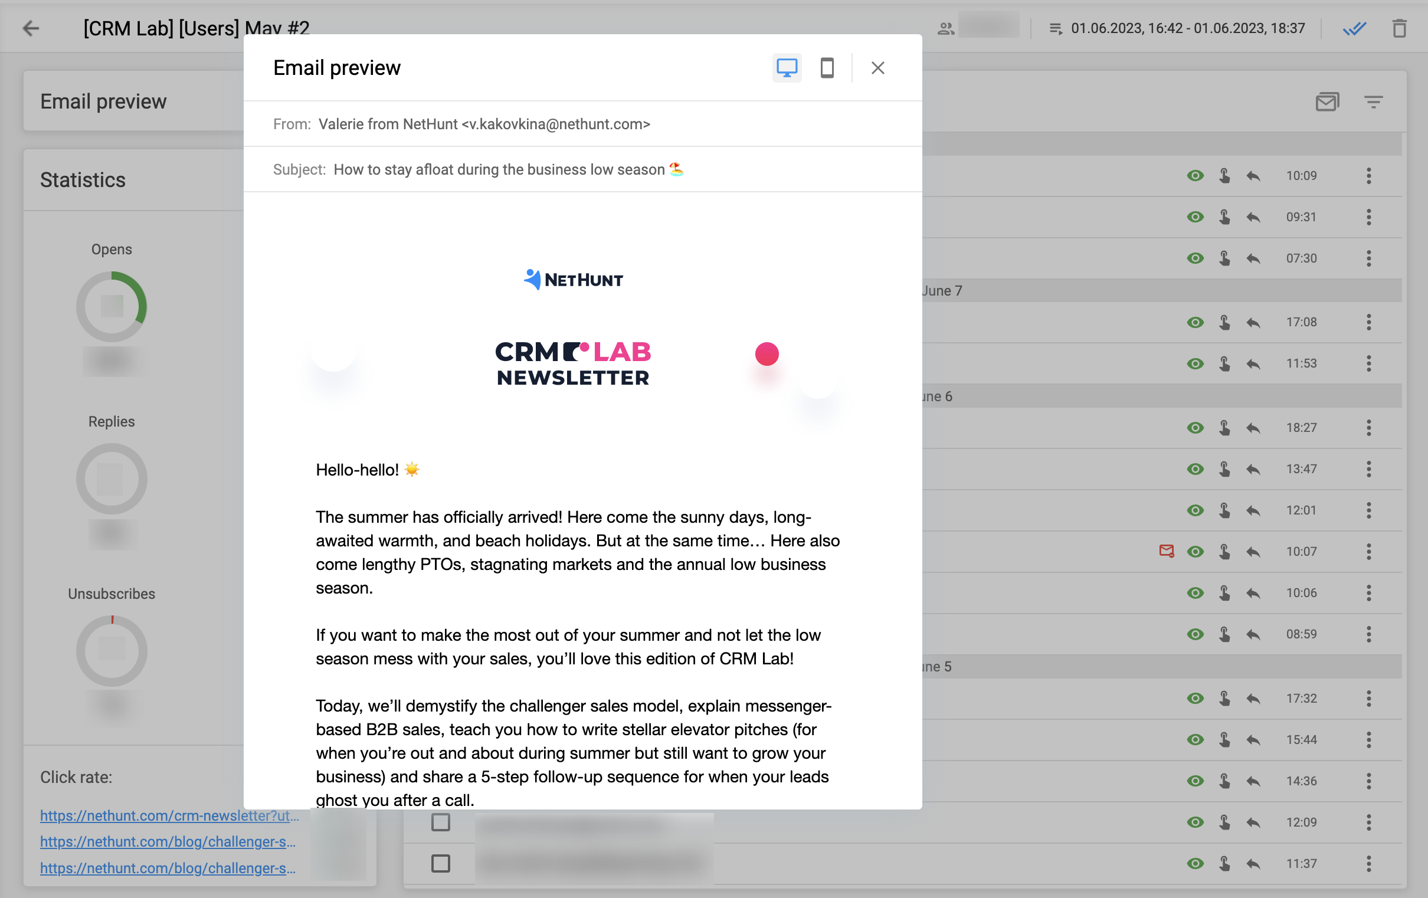The height and width of the screenshot is (898, 1428).
Task: Select the nethunt.com/crm-newsletter link
Action: point(168,815)
